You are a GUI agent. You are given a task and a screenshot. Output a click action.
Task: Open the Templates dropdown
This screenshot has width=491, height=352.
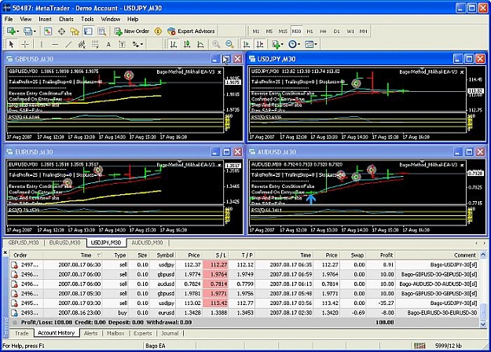click(x=310, y=45)
